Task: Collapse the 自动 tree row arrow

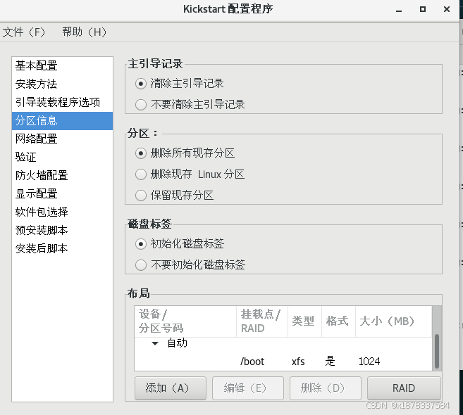Action: click(x=155, y=343)
